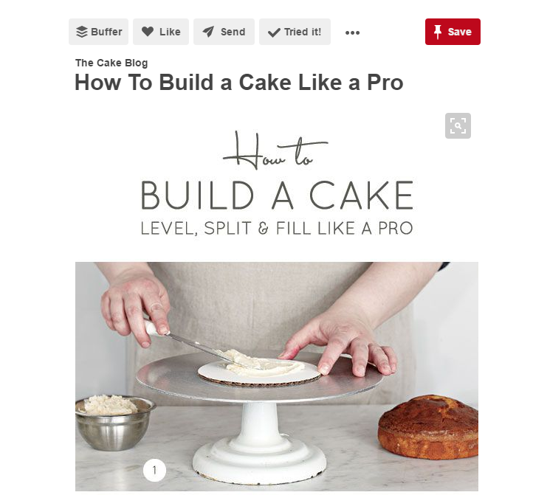Click the Buffer button label
The image size is (533, 495).
tap(106, 32)
